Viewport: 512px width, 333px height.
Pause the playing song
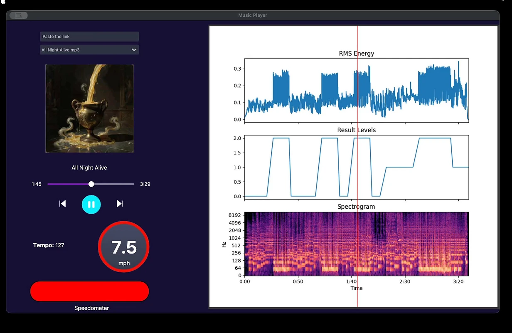tap(91, 205)
